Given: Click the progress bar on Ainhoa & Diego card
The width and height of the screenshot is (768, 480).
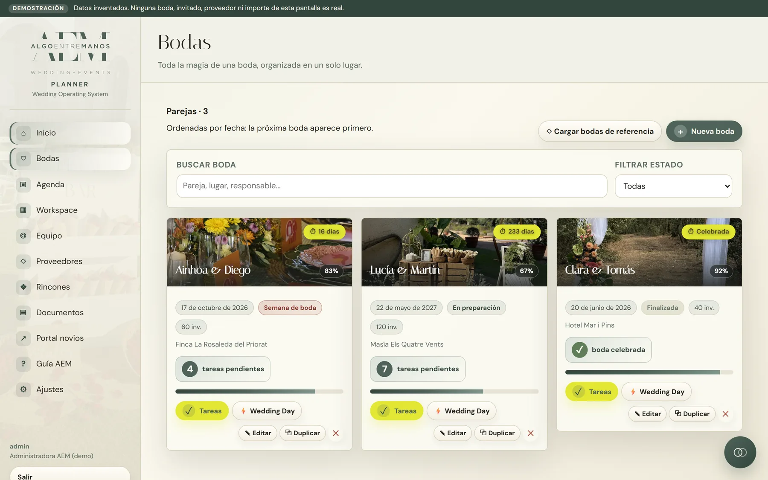Looking at the screenshot, I should [259, 391].
